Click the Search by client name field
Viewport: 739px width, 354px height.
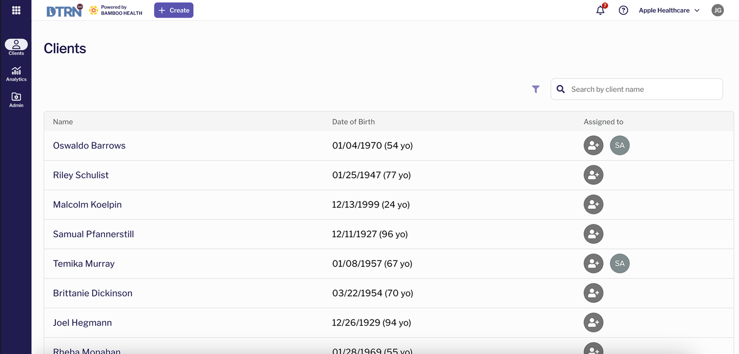coord(637,89)
